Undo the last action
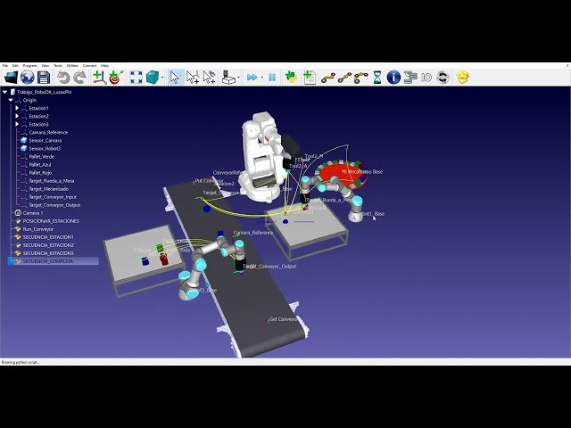The image size is (571, 428). (63, 78)
